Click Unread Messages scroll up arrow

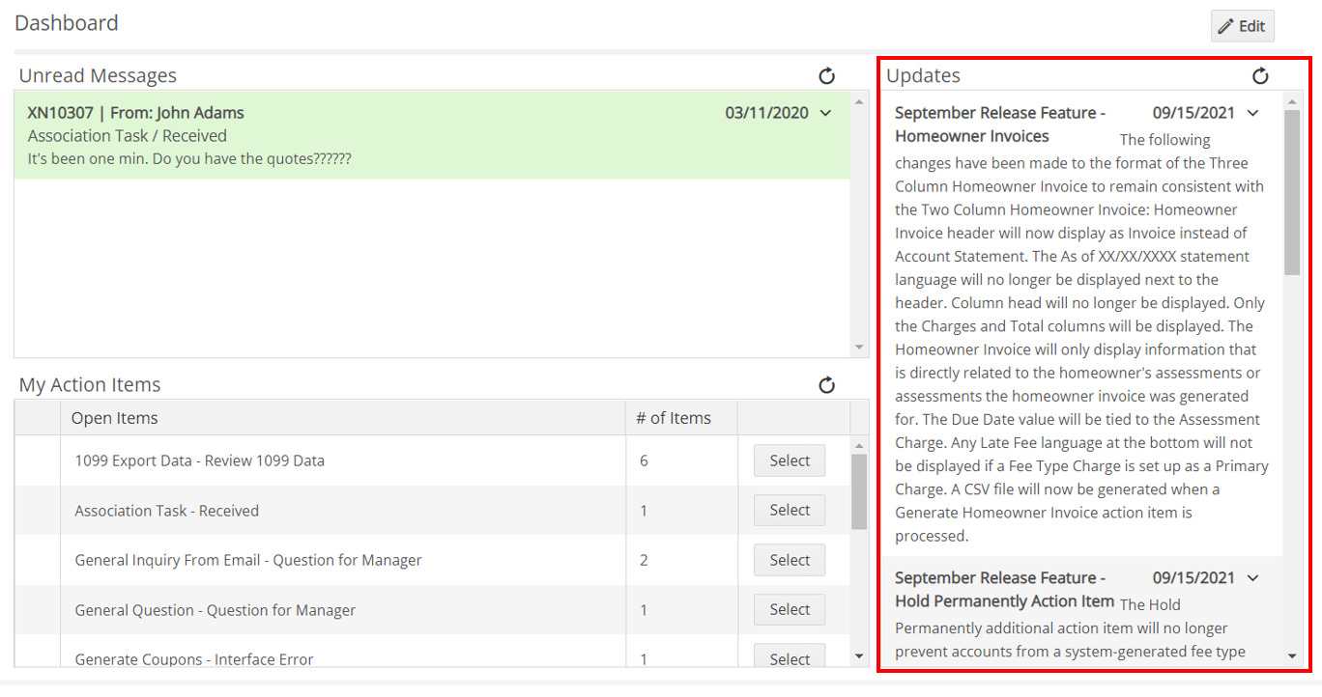(859, 100)
